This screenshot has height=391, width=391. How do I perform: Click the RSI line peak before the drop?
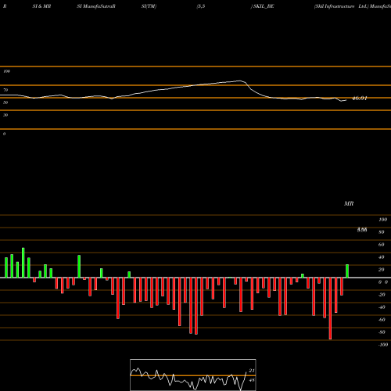pyautogui.click(x=240, y=81)
